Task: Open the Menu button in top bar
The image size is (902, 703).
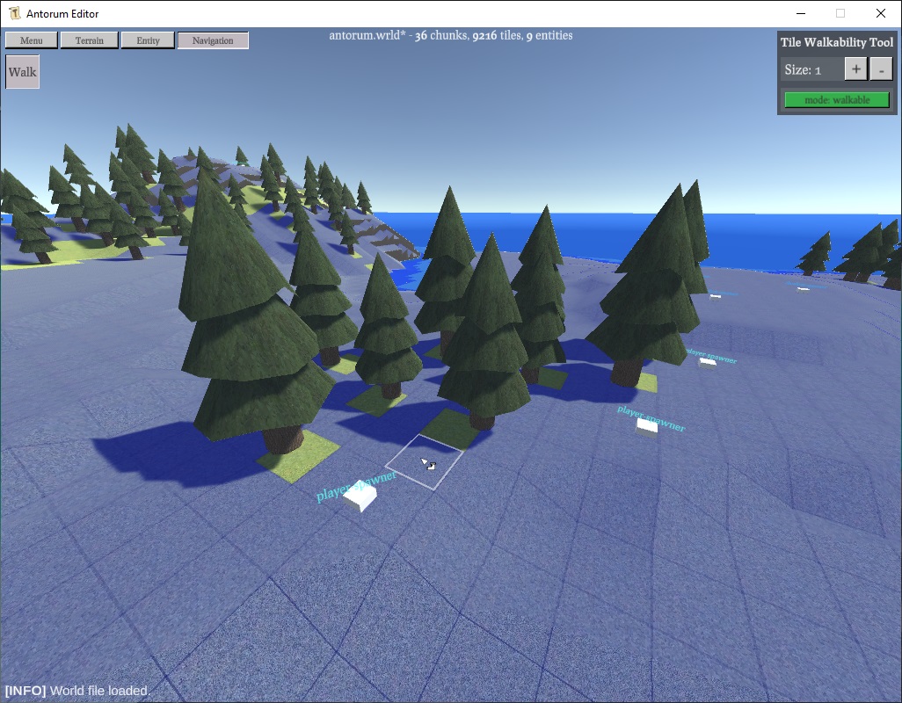Action: coord(32,40)
